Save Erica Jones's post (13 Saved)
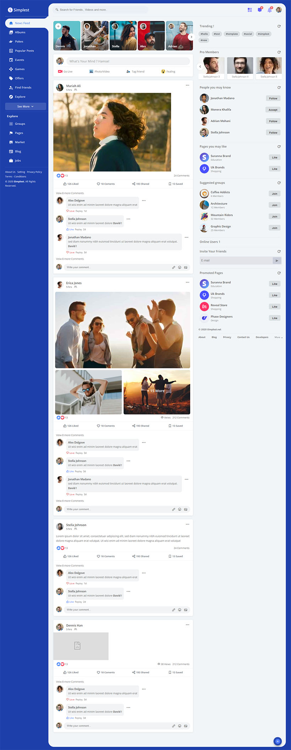This screenshot has width=291, height=750. [x=176, y=426]
